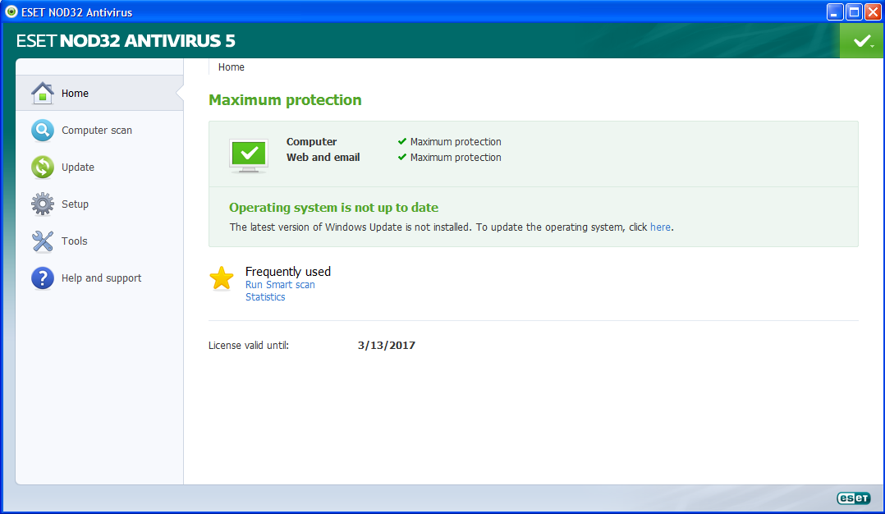Click the Frequently used heading
This screenshot has height=514, width=885.
[288, 272]
